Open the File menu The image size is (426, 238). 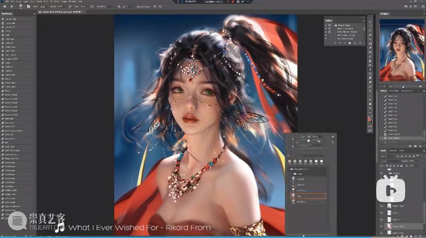pos(7,2)
